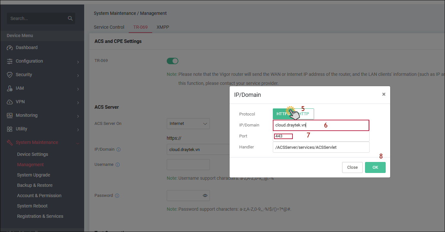Image resolution: width=445 pixels, height=232 pixels.
Task: Click info icon beside Username label
Action: click(117, 165)
